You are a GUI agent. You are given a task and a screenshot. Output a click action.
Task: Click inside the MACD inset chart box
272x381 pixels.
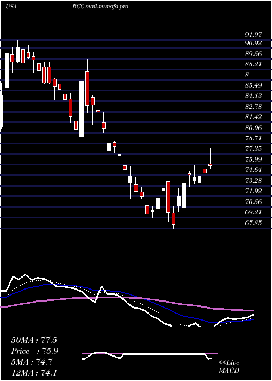[150, 354]
